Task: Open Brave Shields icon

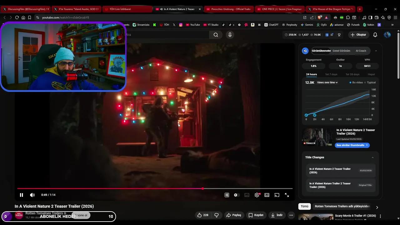Action: (x=320, y=17)
